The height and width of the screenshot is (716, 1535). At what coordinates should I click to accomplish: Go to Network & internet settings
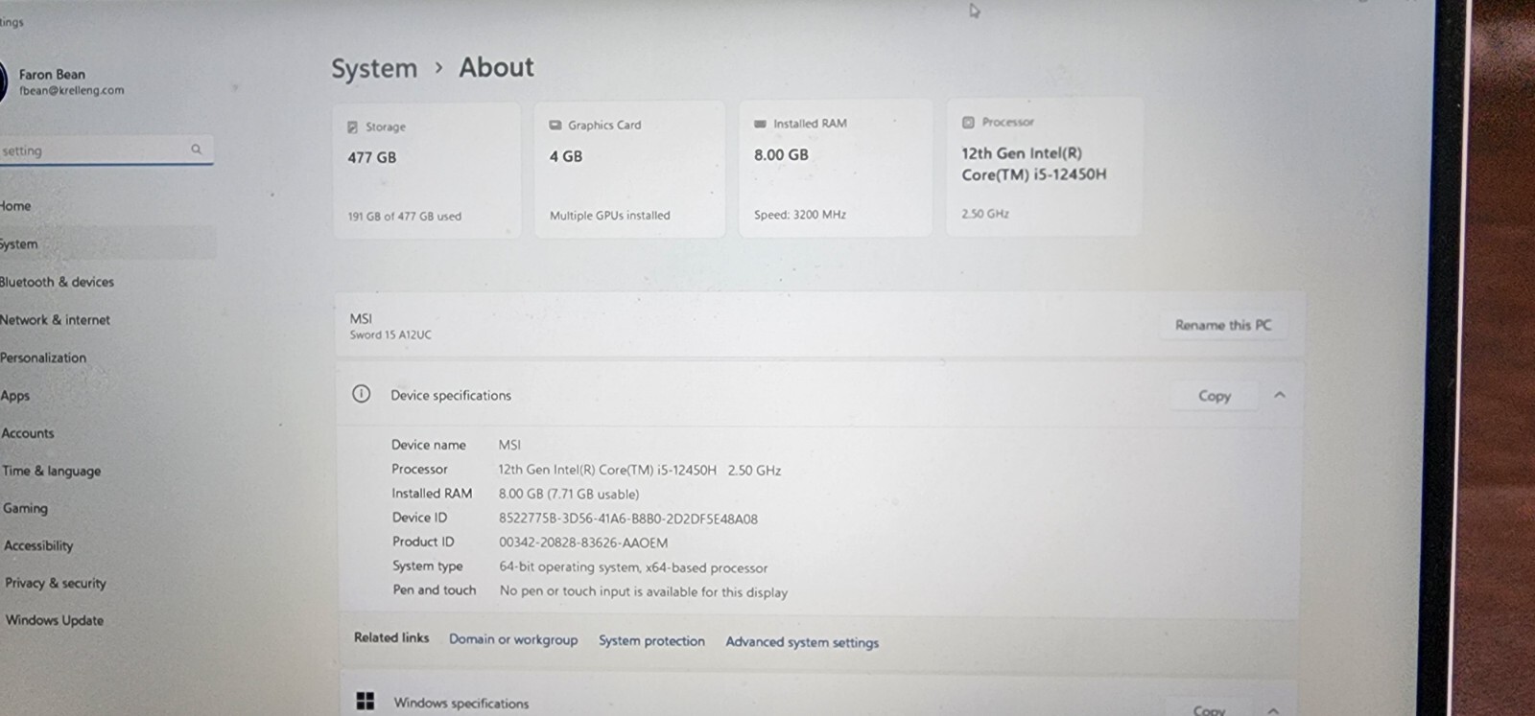(x=55, y=319)
